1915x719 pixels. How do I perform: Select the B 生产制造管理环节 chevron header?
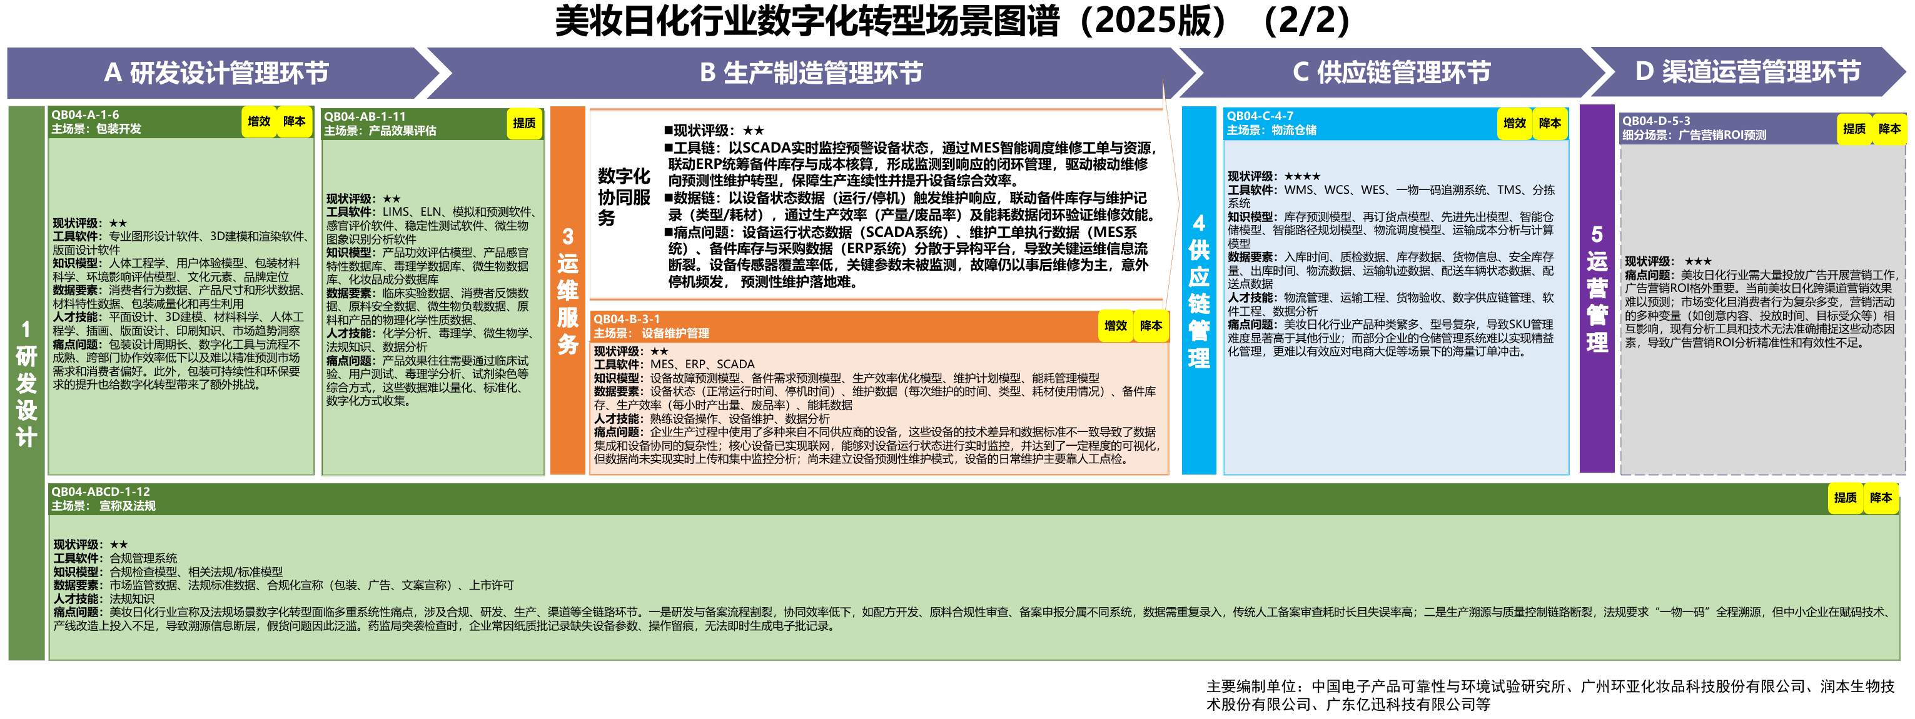tap(811, 73)
